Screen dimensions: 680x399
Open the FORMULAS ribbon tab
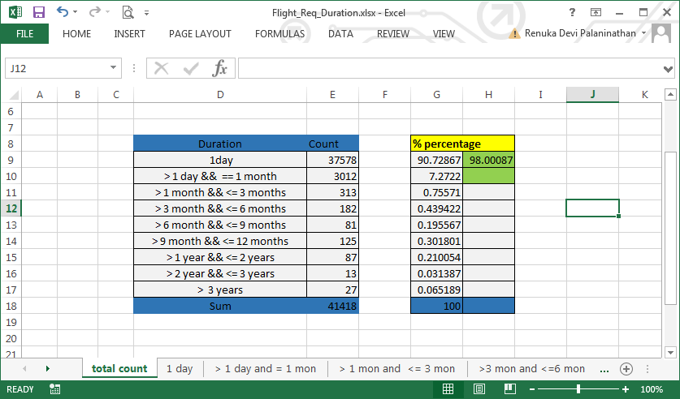tap(279, 34)
